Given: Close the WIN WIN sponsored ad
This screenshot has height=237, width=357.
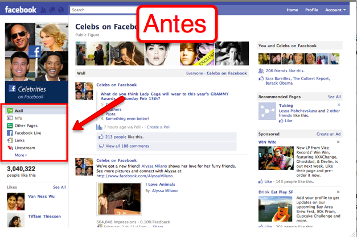Looking at the screenshot, I should click(x=338, y=142).
